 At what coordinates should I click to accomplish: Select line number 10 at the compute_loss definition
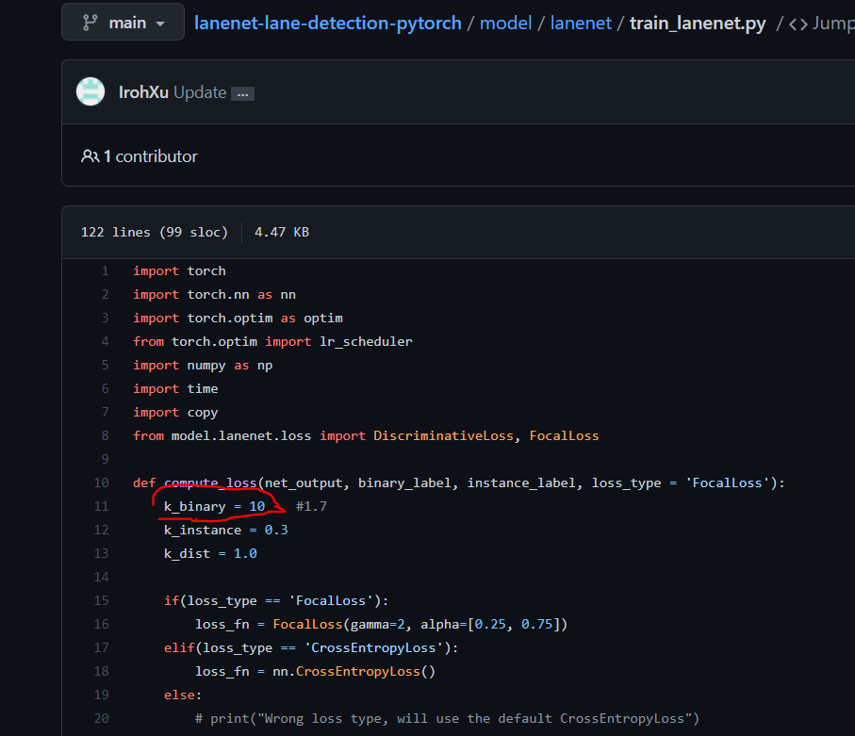[101, 482]
